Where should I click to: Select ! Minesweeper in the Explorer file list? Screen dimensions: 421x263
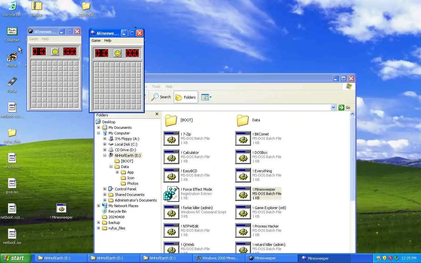259,194
